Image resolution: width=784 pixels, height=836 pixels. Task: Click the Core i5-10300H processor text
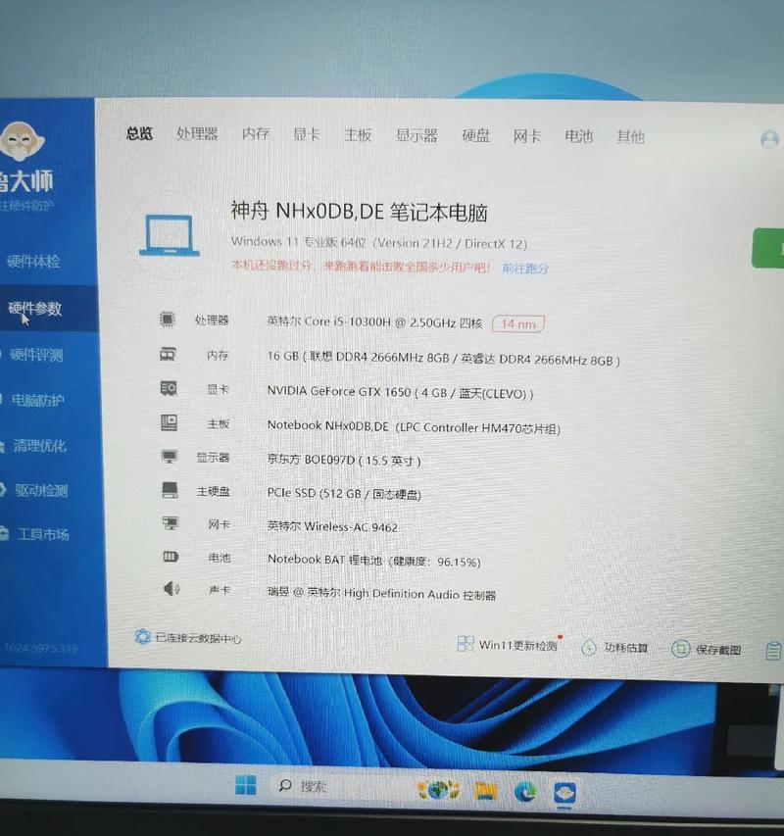pos(374,322)
